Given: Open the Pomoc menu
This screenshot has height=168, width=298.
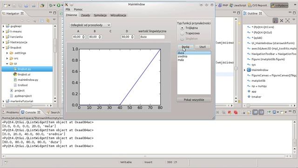Looking at the screenshot, I should [78, 9].
